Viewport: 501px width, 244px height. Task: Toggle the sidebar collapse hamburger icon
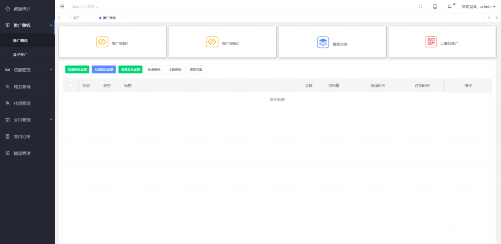(62, 6)
